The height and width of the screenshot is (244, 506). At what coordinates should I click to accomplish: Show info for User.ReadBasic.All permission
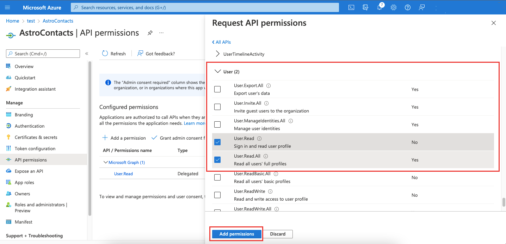point(276,174)
